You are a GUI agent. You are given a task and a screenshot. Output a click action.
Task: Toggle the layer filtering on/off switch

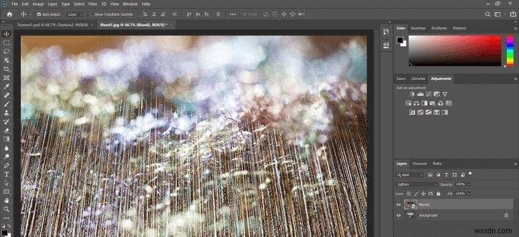[470, 173]
